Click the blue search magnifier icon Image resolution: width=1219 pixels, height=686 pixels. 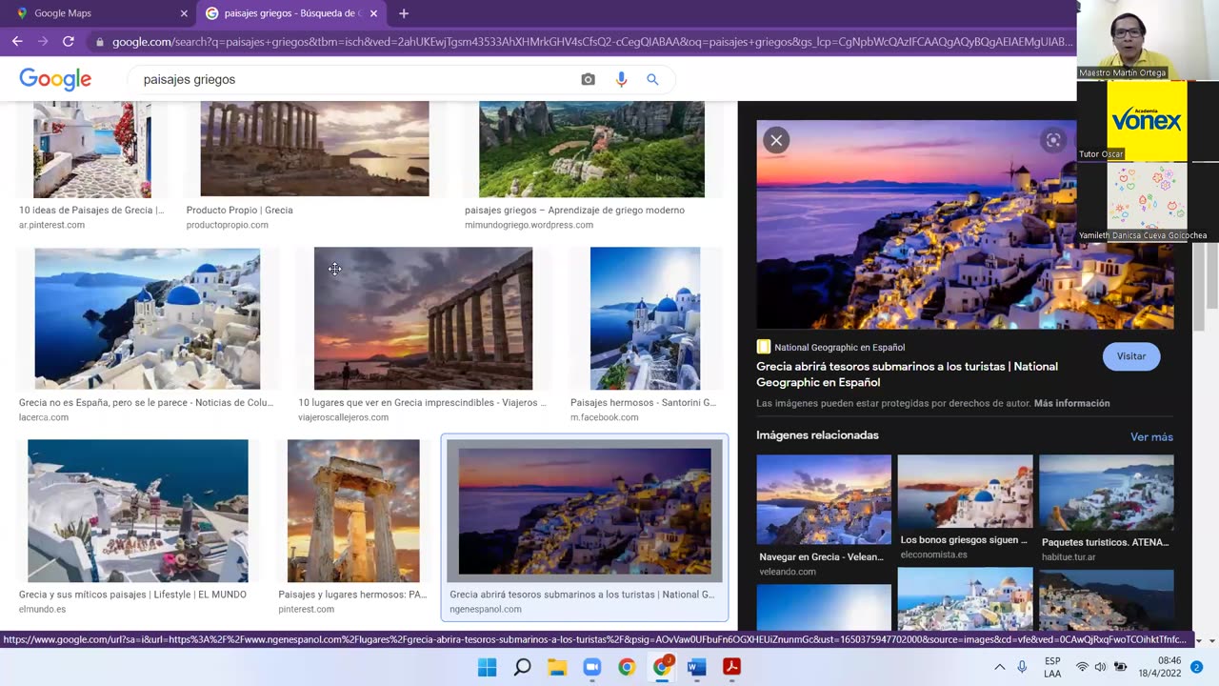[652, 79]
